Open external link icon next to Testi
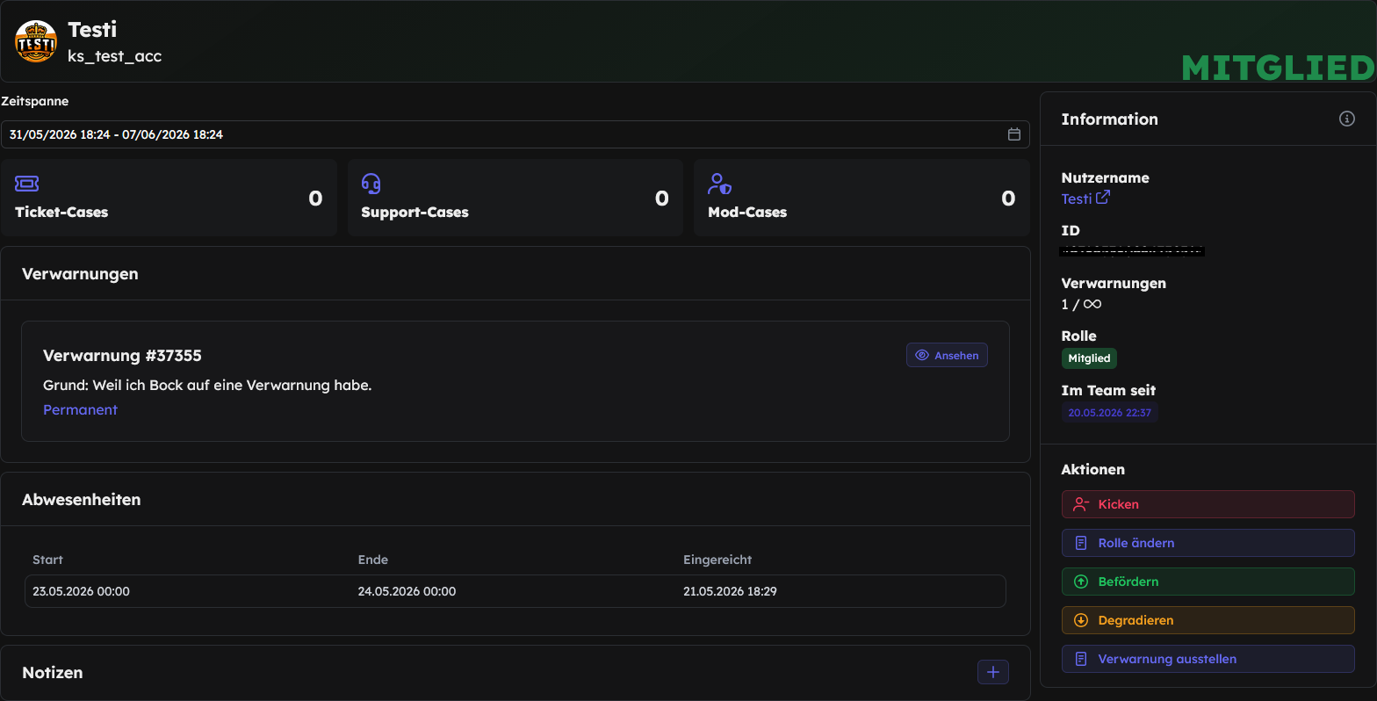1377x701 pixels. point(1103,198)
